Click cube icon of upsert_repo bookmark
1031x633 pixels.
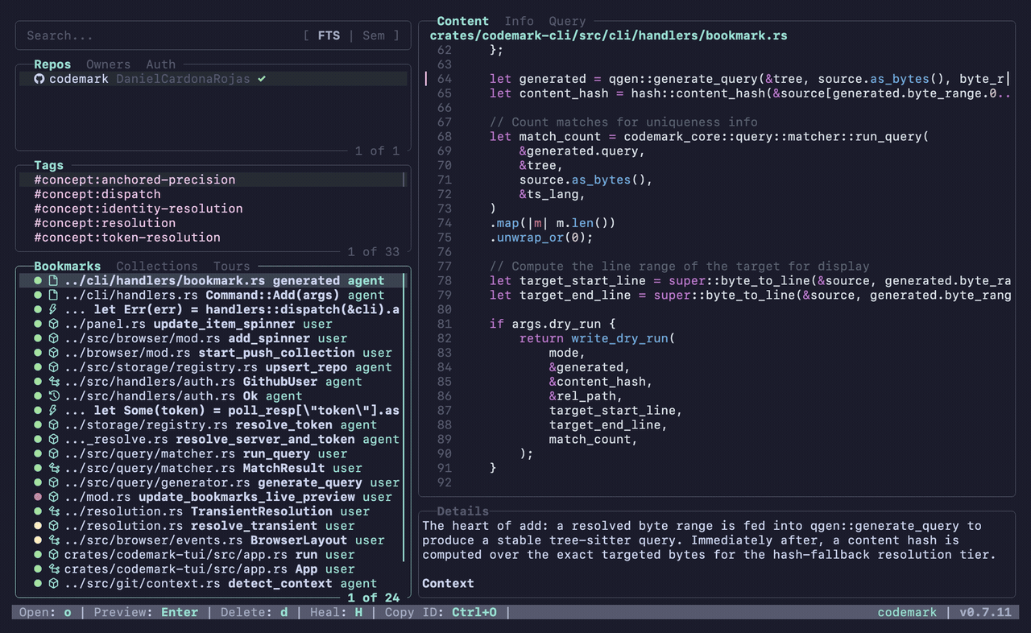click(x=53, y=367)
